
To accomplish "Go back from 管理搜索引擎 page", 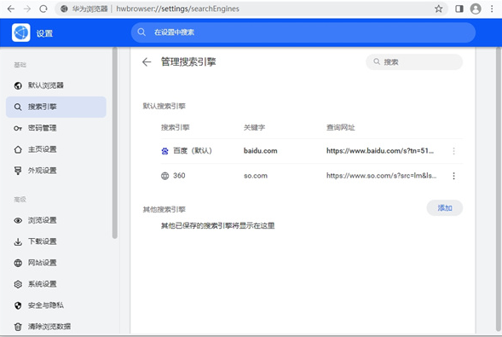I will tap(147, 61).
